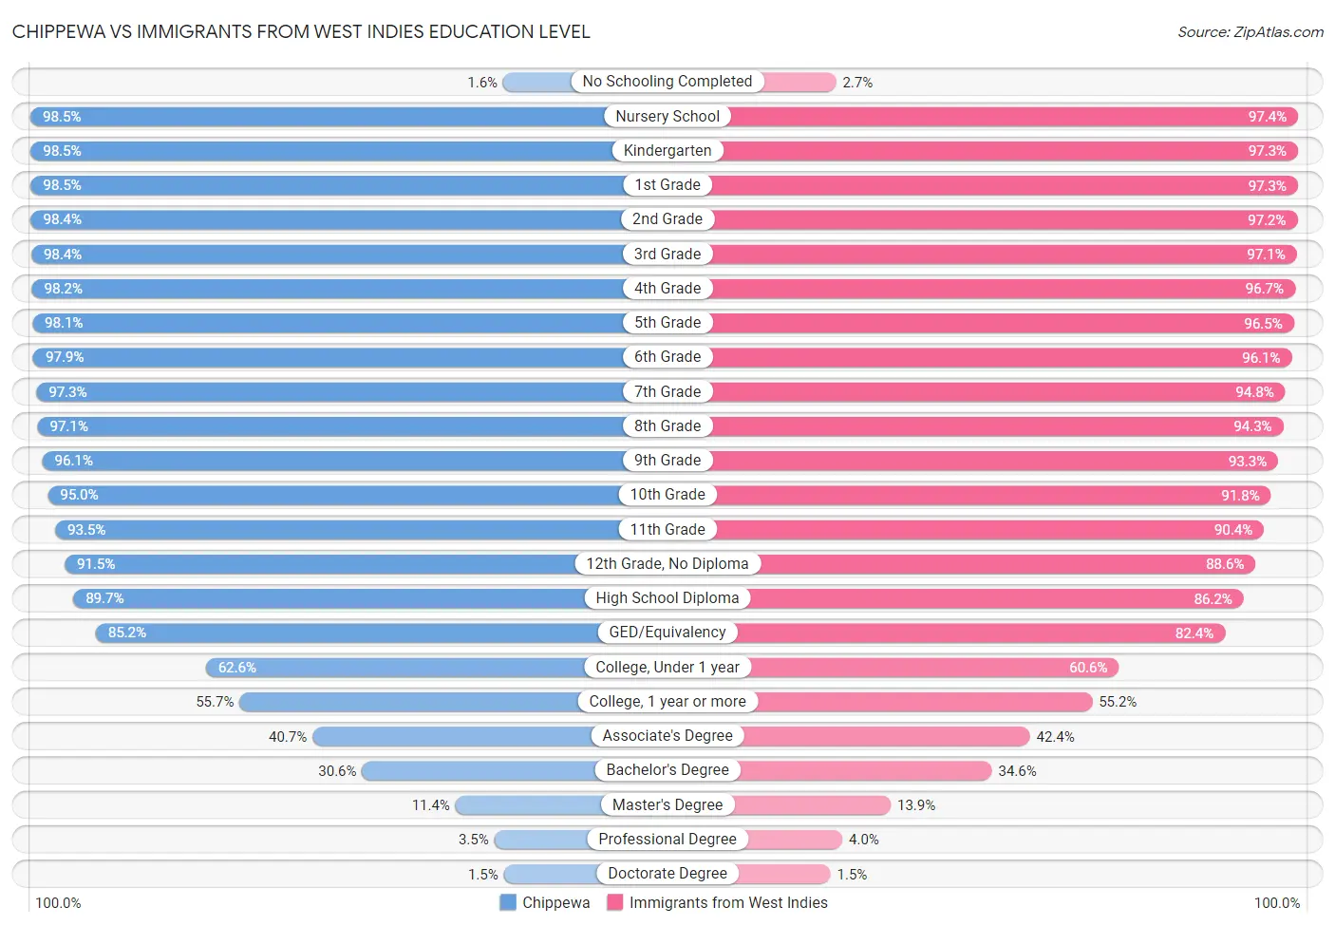This screenshot has height=926, width=1335.
Task: Click the Nursery School category label
Action: click(x=667, y=116)
